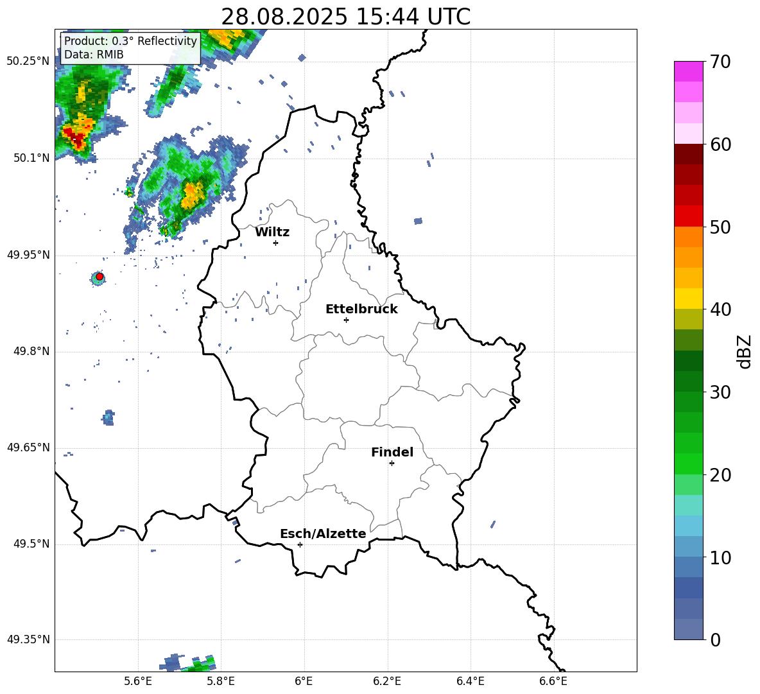Click the 49.8°N latitude label
The width and height of the screenshot is (760, 694).
[x=31, y=351]
